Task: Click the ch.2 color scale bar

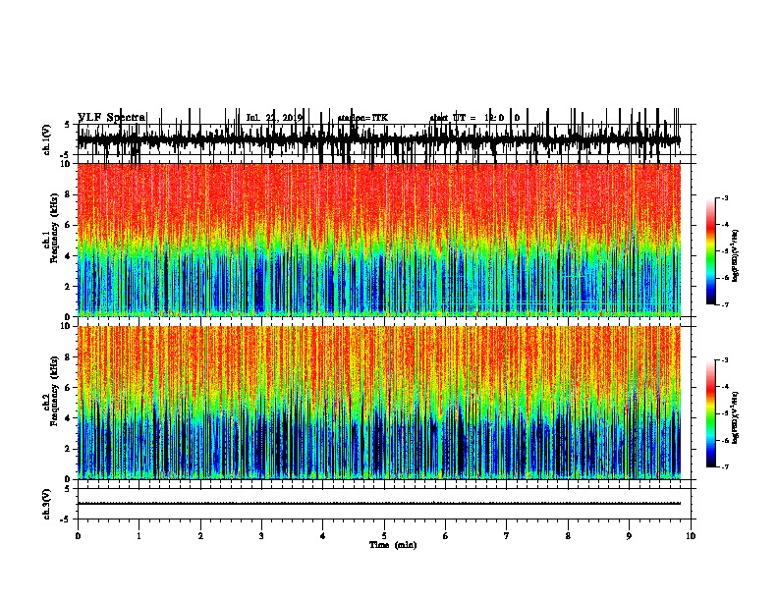Action: coord(710,413)
